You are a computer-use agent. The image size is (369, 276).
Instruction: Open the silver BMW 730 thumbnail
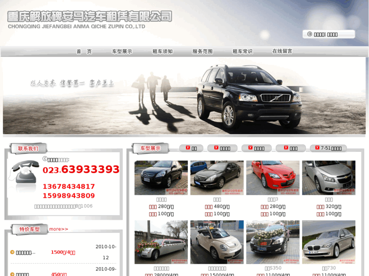coord(329,242)
